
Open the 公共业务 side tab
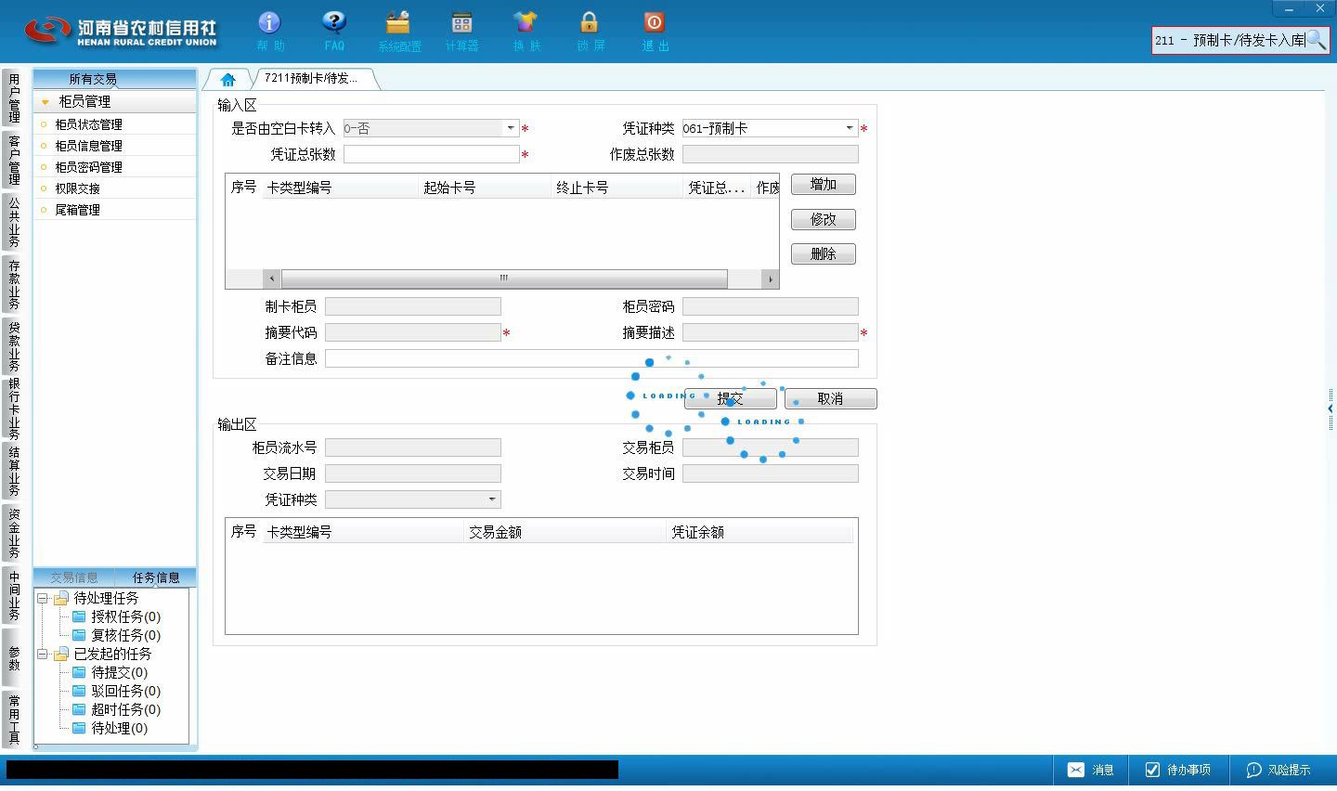click(x=13, y=221)
